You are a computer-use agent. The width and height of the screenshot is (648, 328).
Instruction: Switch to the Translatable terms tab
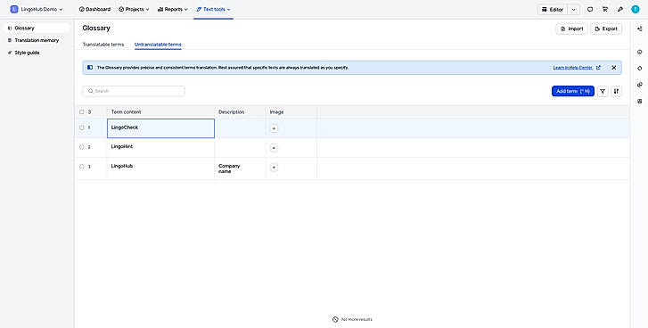tap(103, 45)
